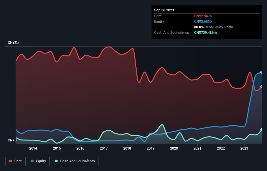Click the Equity value CN¥3.683b
This screenshot has height=171, width=267.
point(203,21)
